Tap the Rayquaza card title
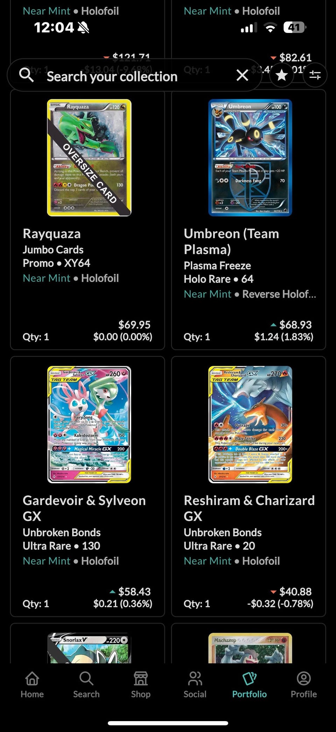This screenshot has width=336, height=732. 52,234
